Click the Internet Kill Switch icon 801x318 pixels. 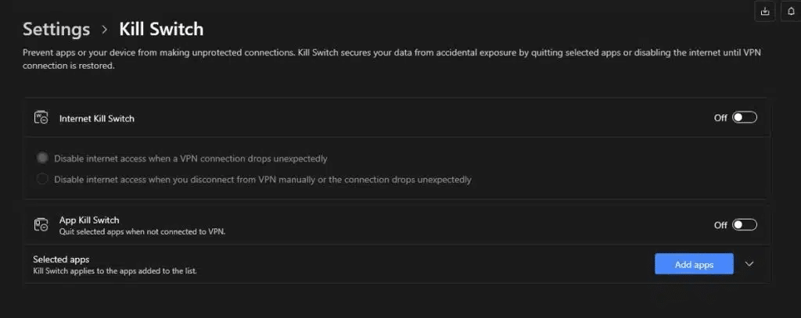[x=41, y=118]
